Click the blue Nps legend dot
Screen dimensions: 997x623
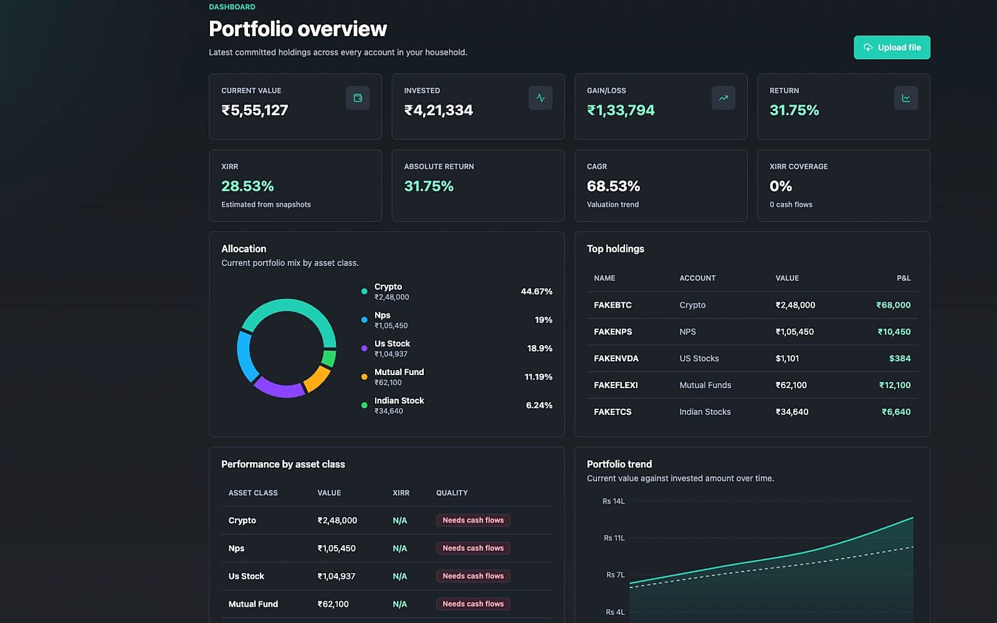point(365,320)
